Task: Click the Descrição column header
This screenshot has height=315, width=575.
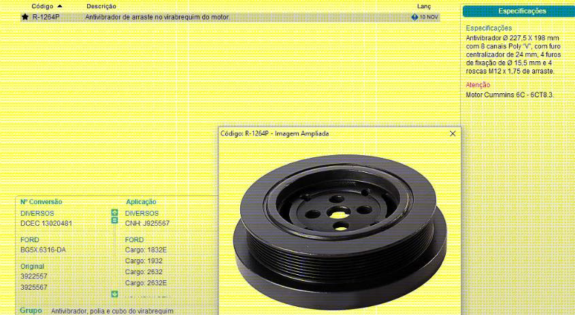Action: (101, 6)
